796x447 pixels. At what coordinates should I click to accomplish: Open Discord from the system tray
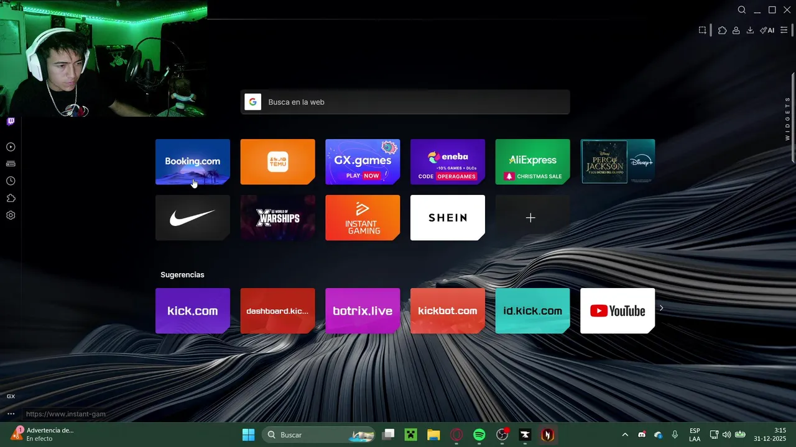[x=642, y=435]
